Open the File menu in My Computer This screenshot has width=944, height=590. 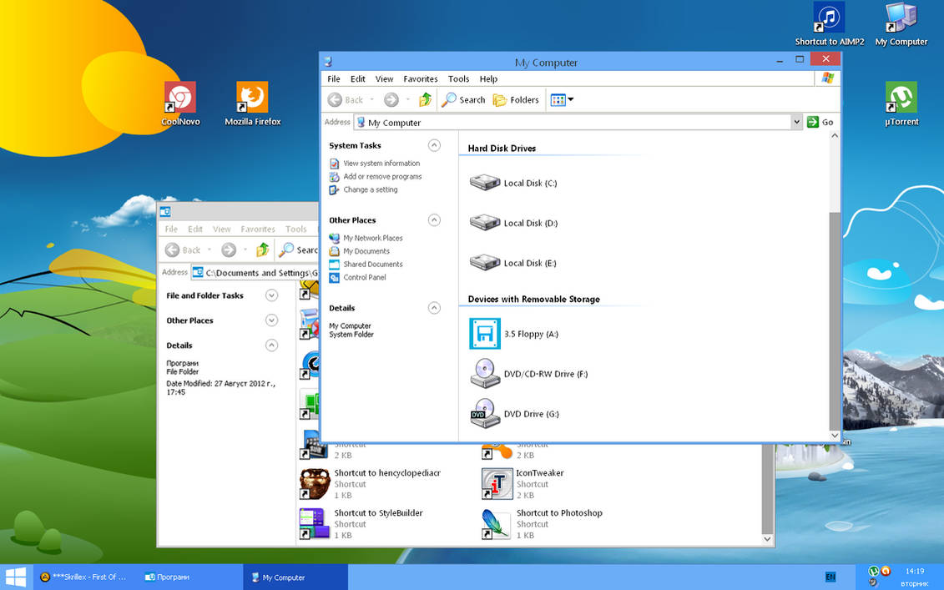[334, 79]
